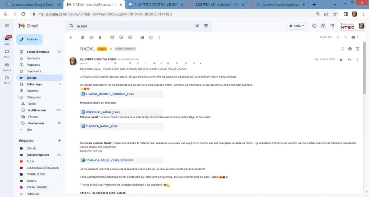Toggle the main menu hamburger icon
The image size is (369, 197).
[x=7, y=26]
